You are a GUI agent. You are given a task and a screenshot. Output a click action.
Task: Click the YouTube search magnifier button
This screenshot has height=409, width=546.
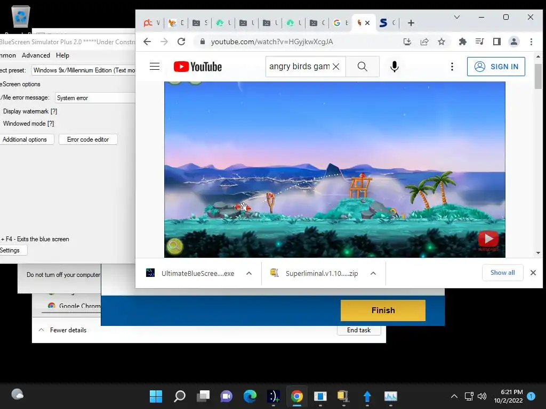point(363,67)
